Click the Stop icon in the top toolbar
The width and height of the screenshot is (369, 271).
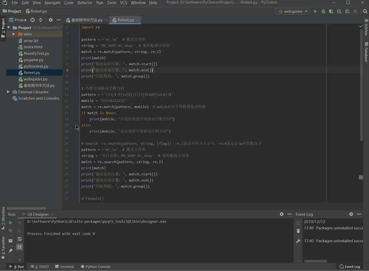pos(355,11)
